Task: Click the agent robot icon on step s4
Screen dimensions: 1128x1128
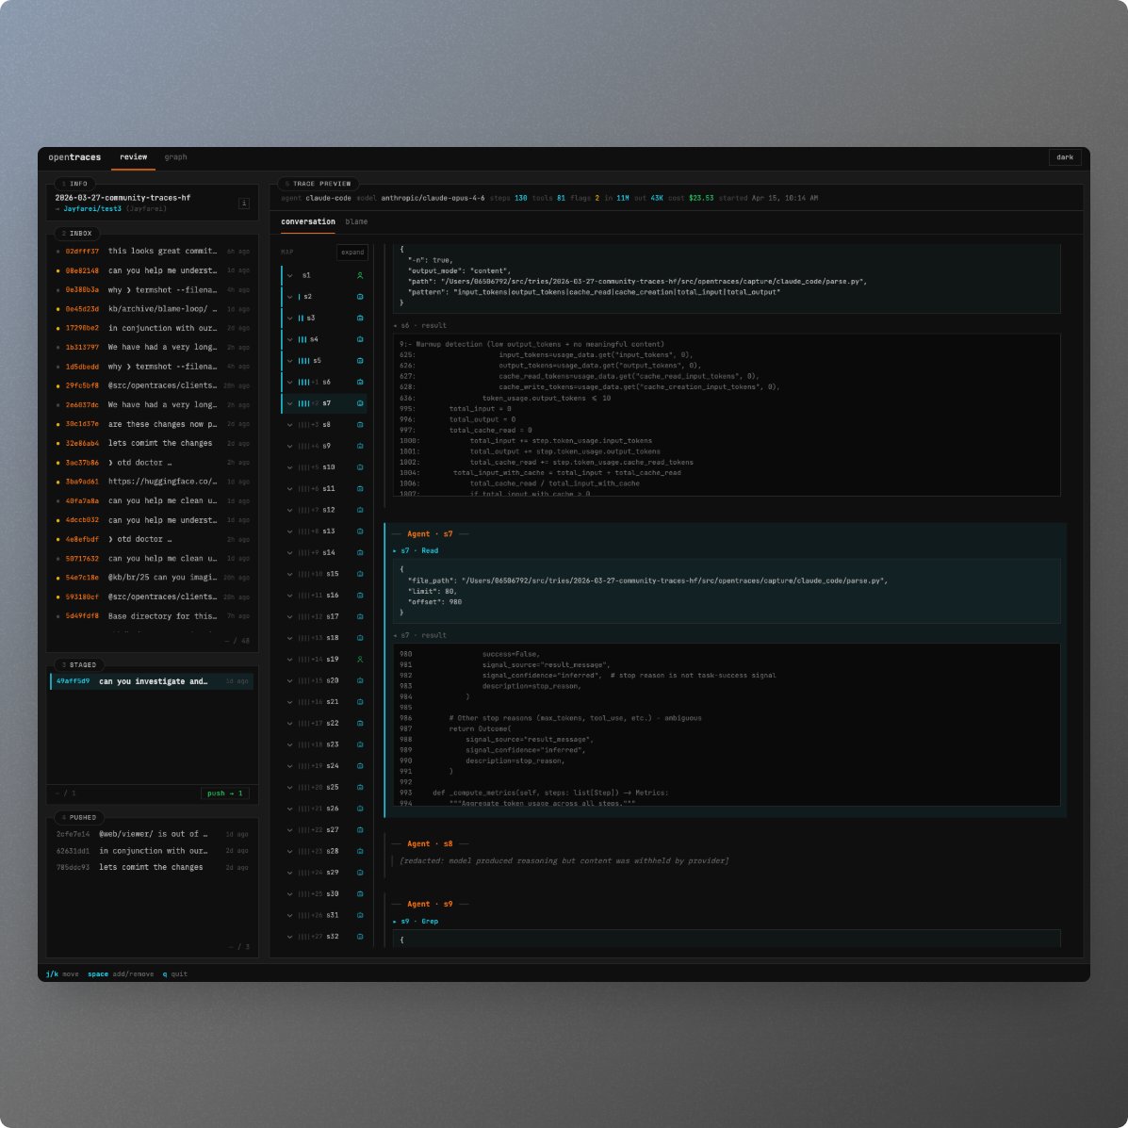Action: coord(360,339)
